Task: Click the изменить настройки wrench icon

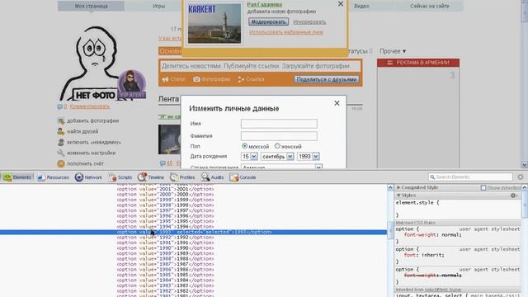Action: click(61, 153)
